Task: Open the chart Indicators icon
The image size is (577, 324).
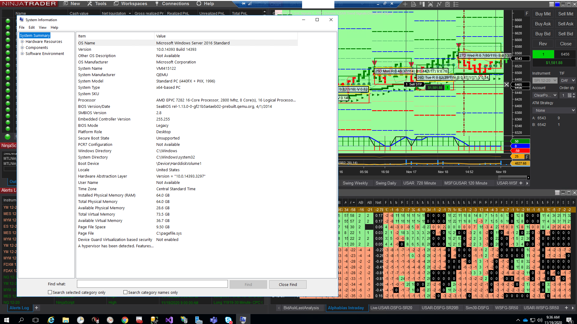Action: pyautogui.click(x=430, y=4)
